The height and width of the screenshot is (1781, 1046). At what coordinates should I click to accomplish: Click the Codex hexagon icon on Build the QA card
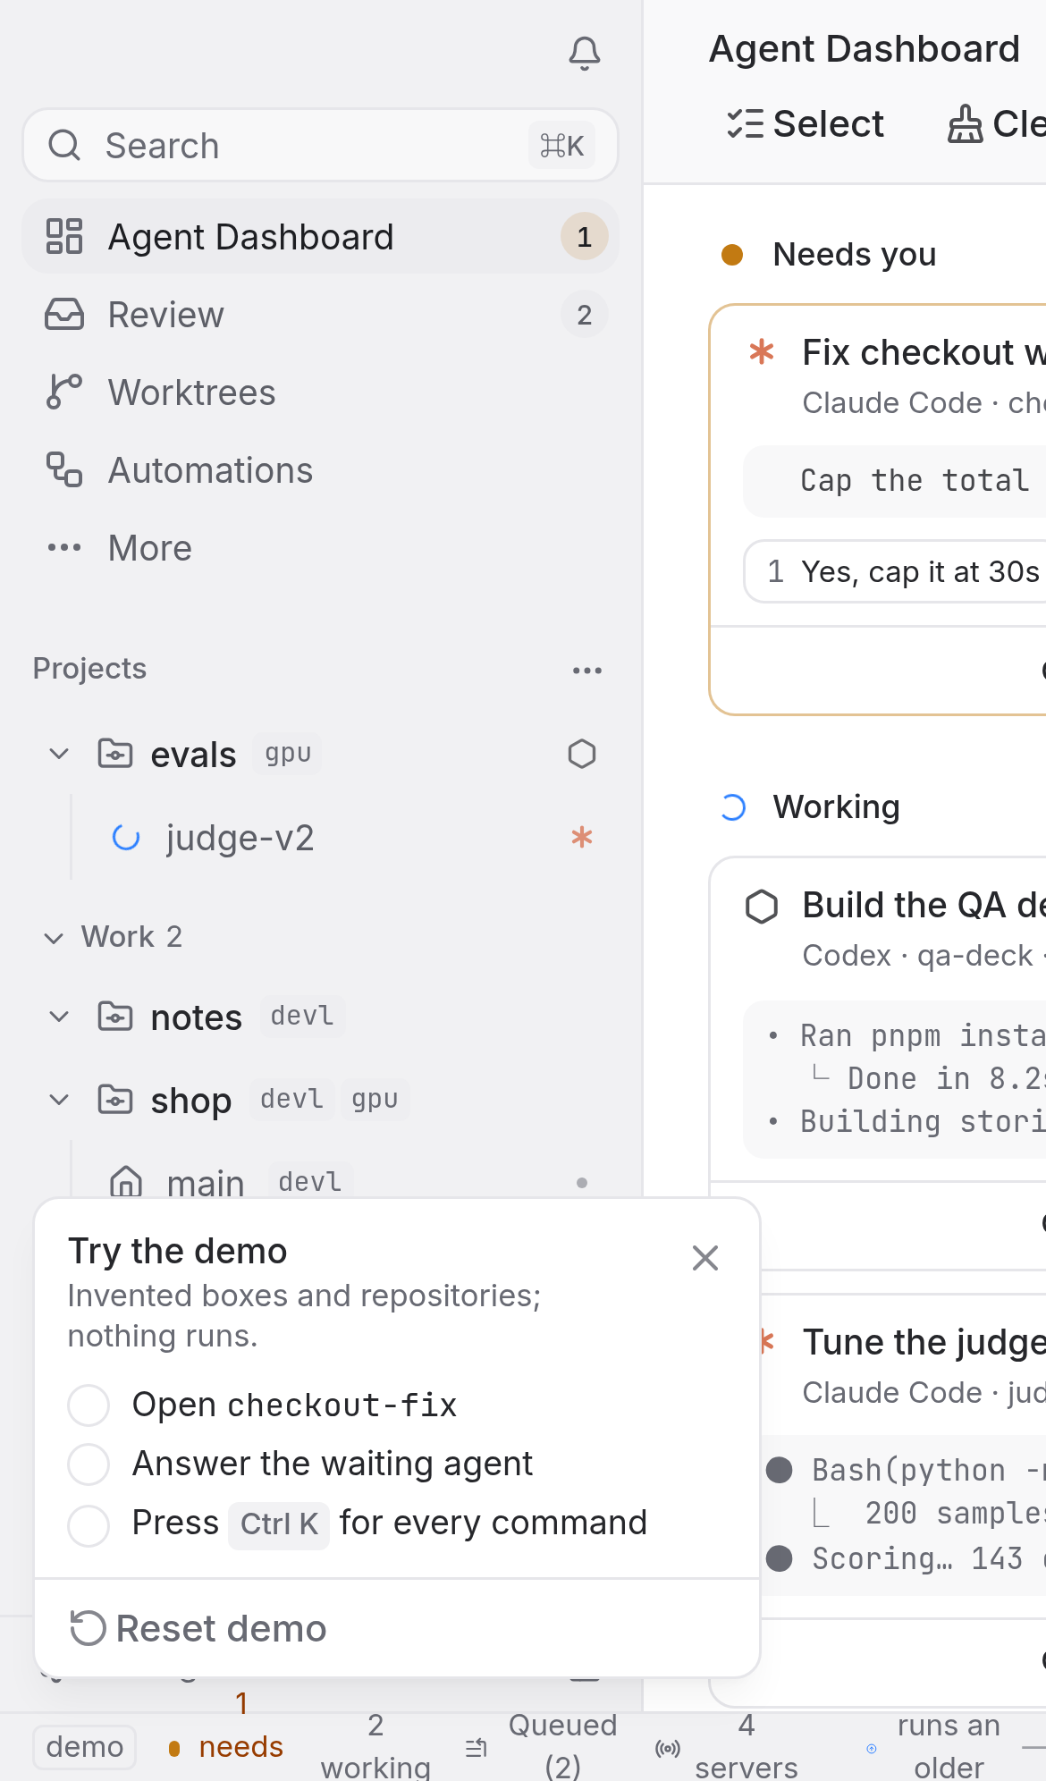pyautogui.click(x=762, y=906)
